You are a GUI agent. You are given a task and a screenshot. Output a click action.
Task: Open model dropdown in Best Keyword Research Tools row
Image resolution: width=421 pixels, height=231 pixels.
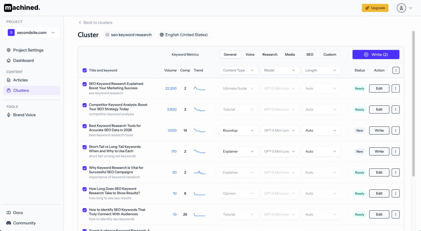point(280,130)
